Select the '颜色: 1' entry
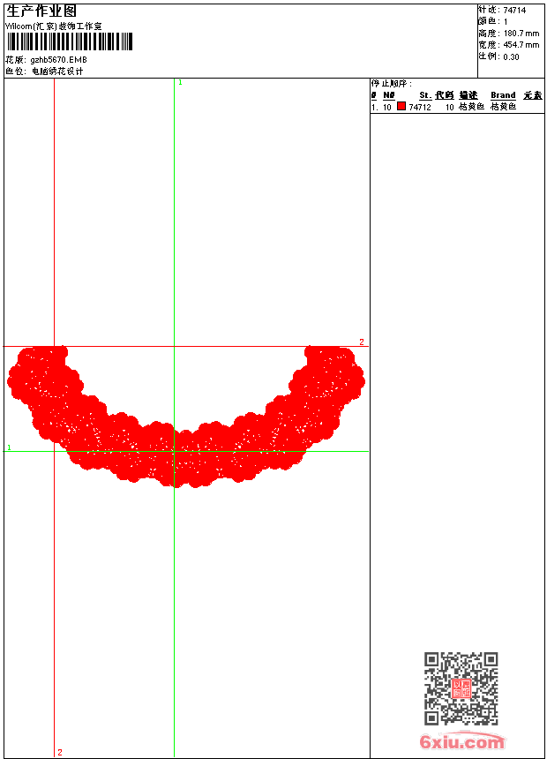 (x=493, y=22)
